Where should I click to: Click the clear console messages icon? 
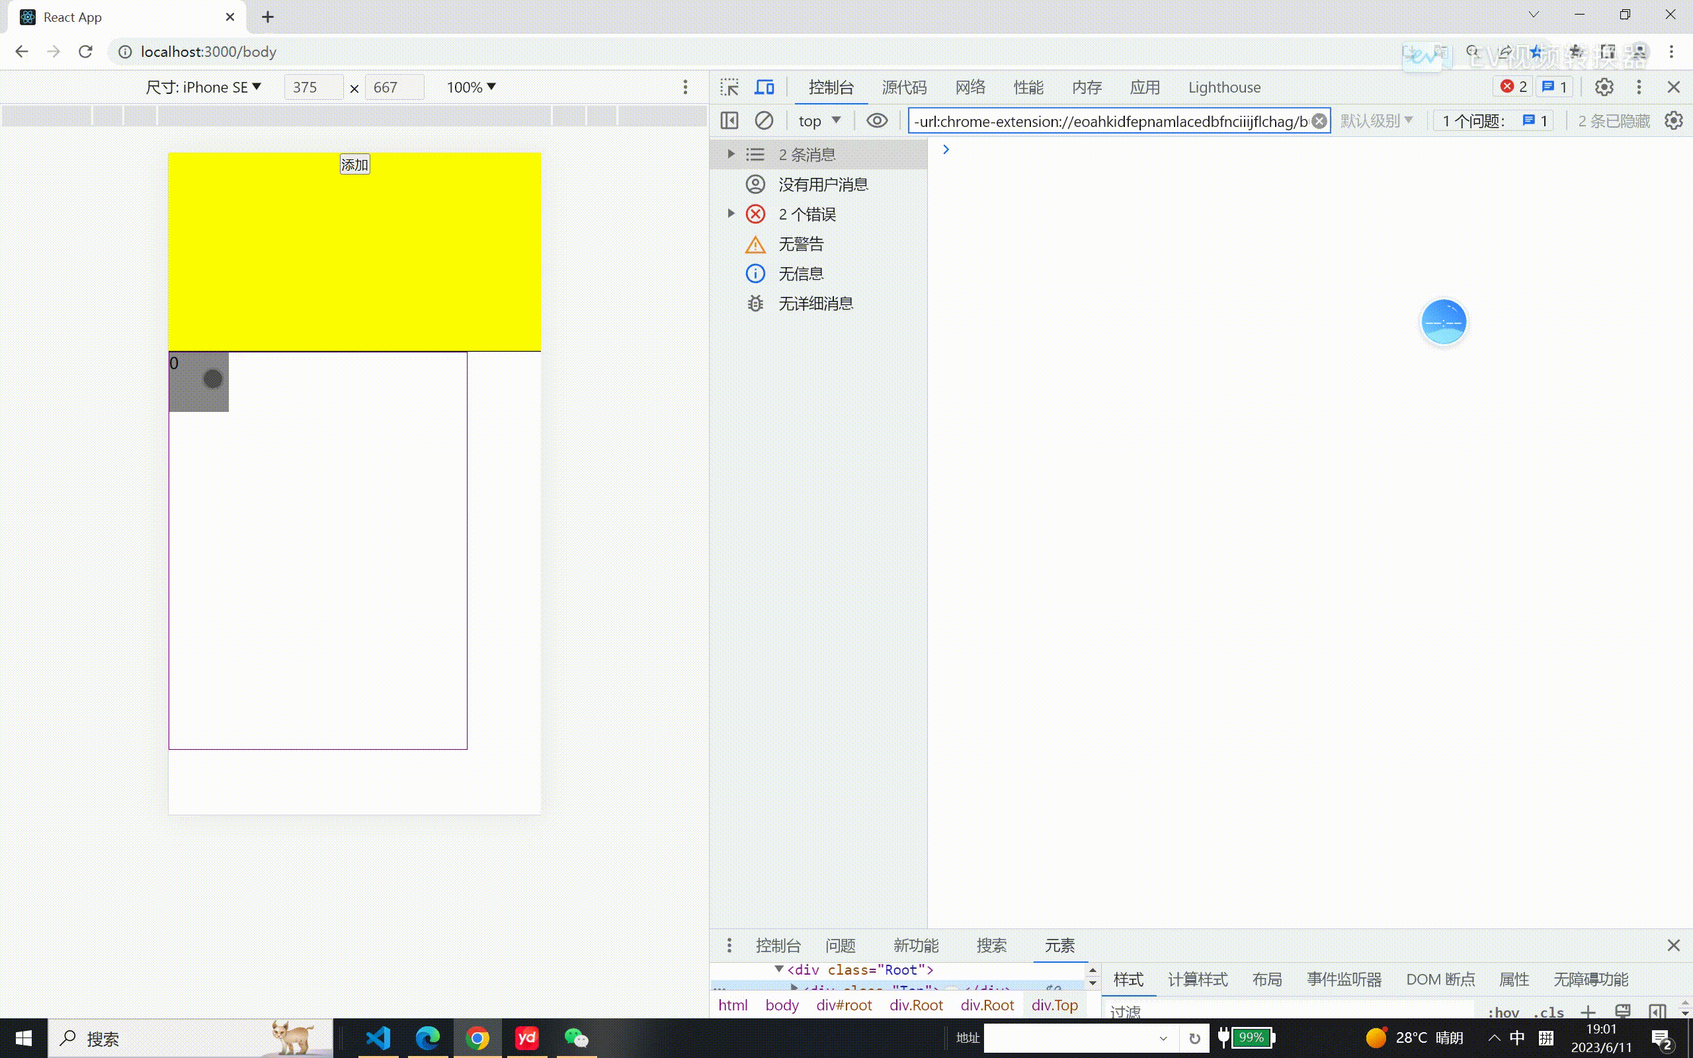pos(764,120)
